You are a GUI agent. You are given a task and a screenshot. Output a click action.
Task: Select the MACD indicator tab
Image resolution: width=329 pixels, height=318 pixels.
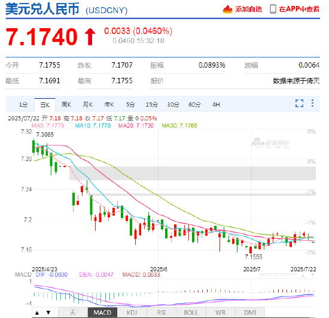coord(102,313)
